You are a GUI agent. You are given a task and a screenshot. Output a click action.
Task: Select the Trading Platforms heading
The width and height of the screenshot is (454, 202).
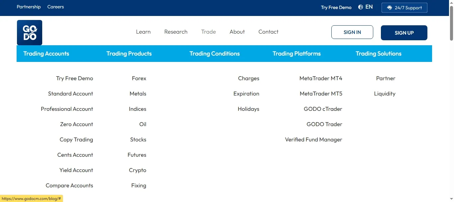pyautogui.click(x=296, y=54)
